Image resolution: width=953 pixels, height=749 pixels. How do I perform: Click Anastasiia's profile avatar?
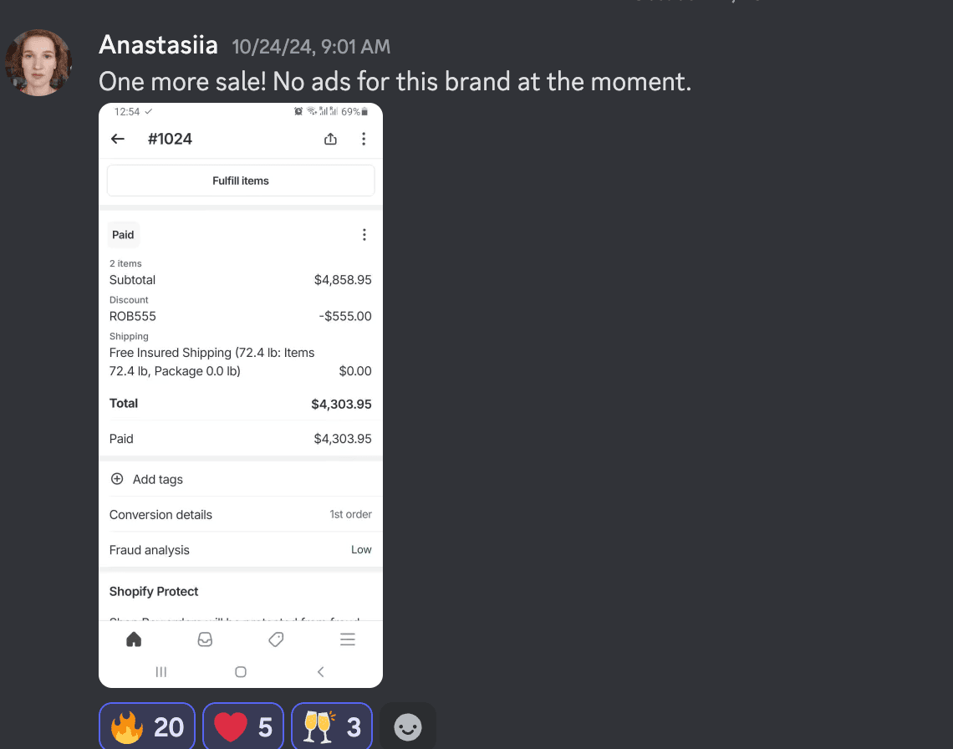(38, 63)
